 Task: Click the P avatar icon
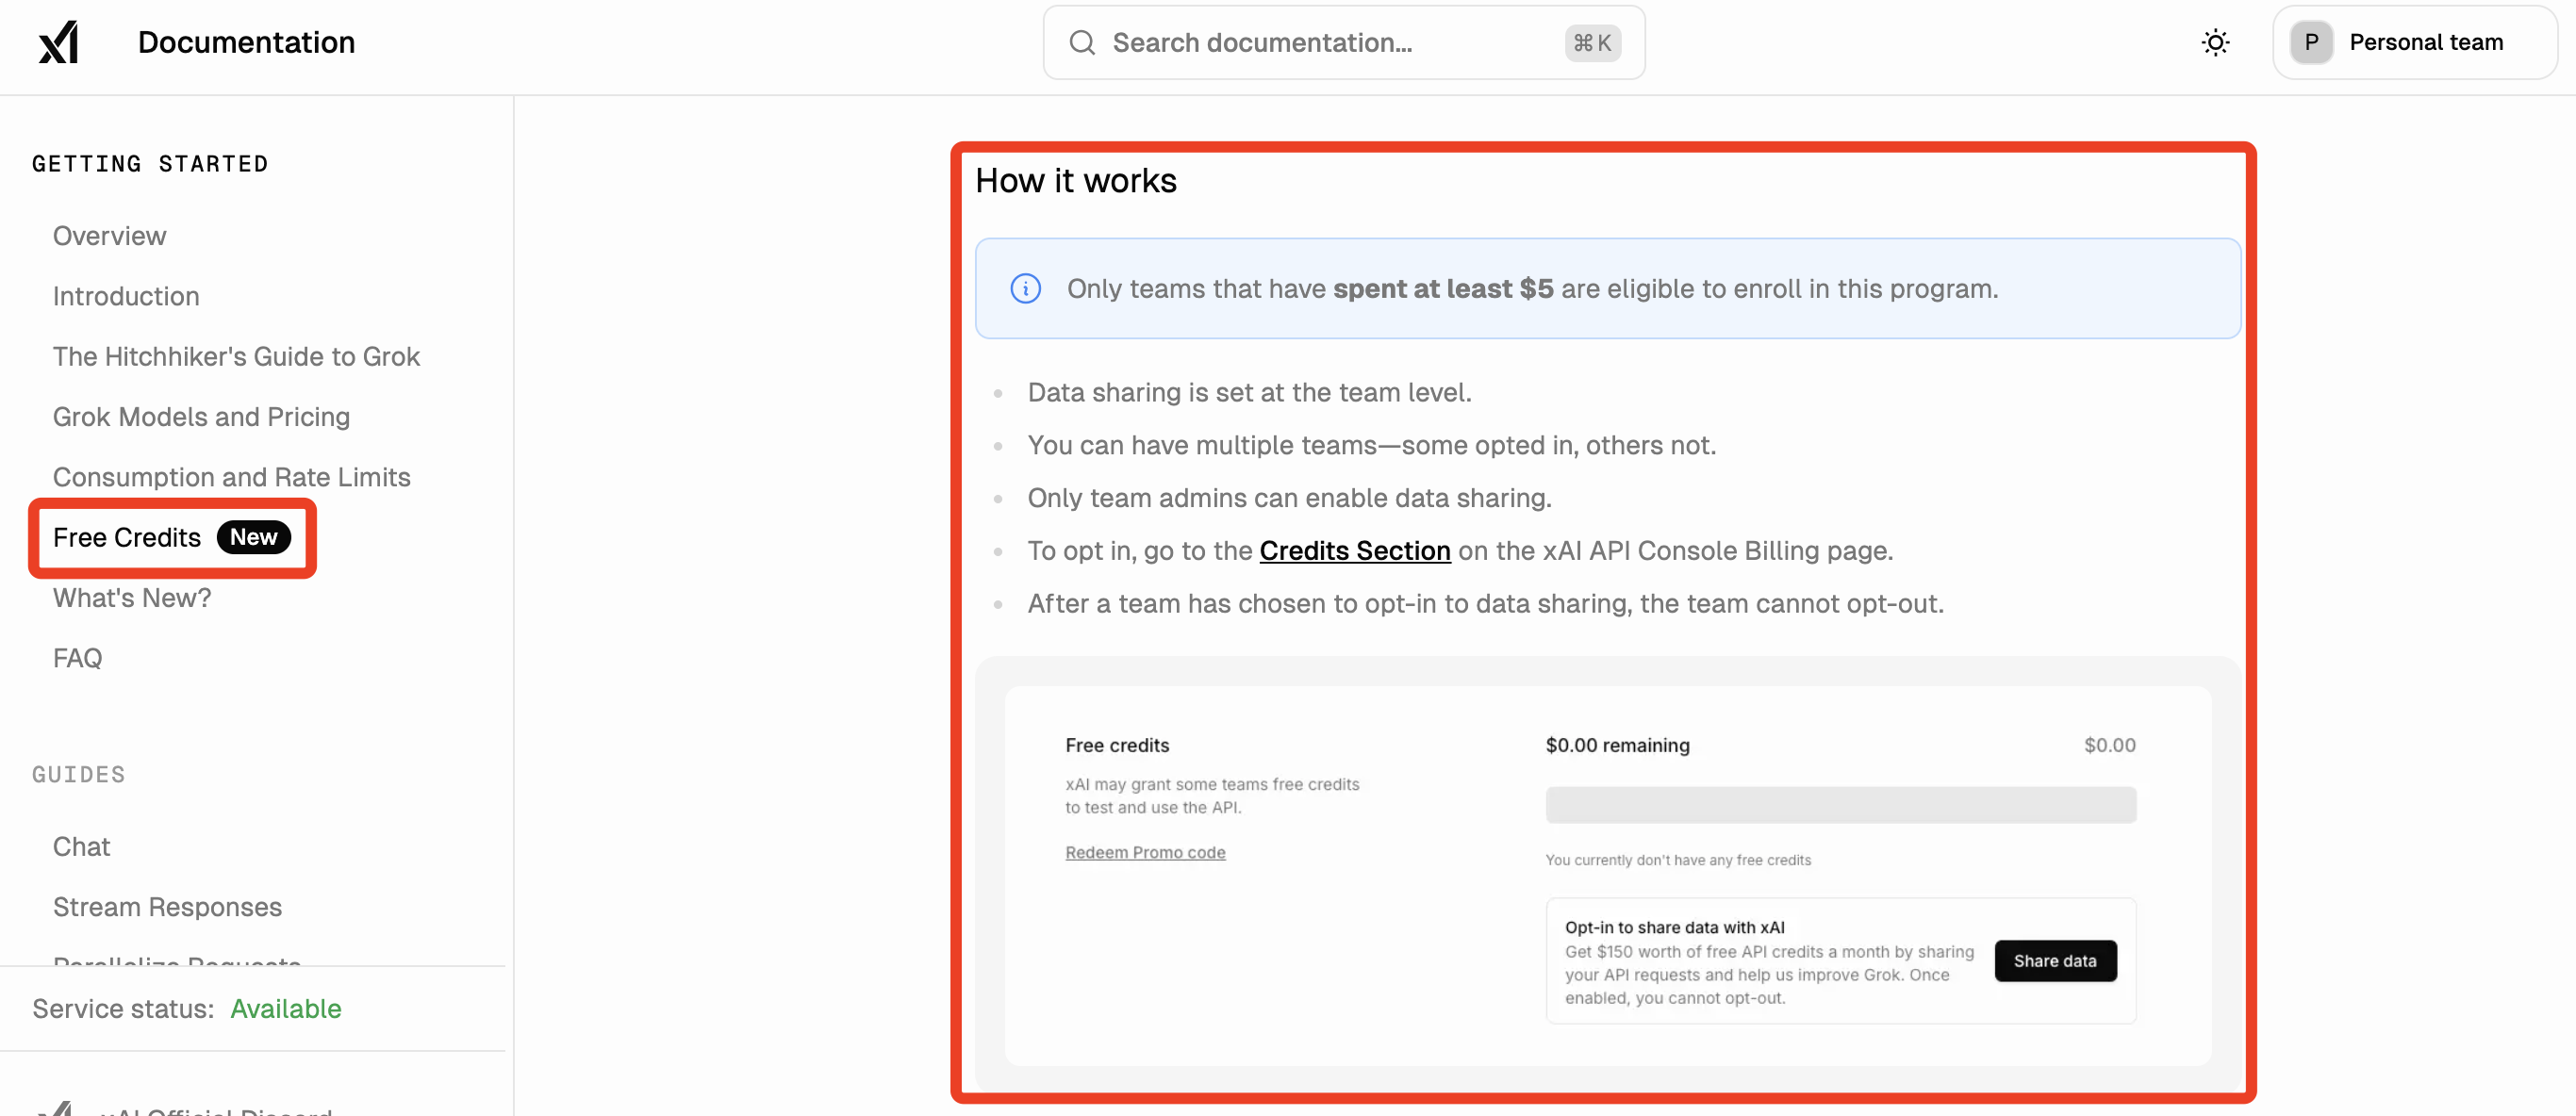pos(2311,42)
